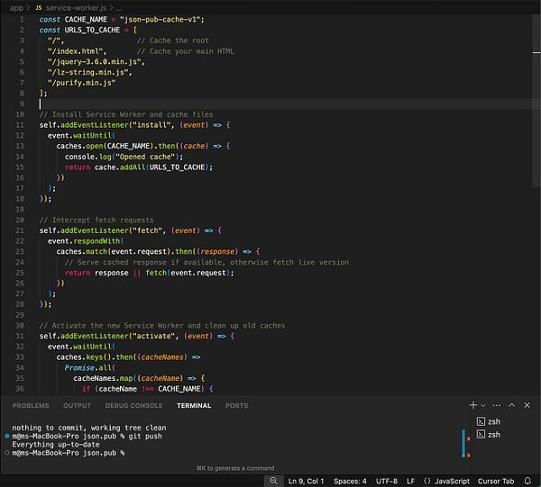Click the app folder in breadcrumb
541x487 pixels.
(x=16, y=6)
